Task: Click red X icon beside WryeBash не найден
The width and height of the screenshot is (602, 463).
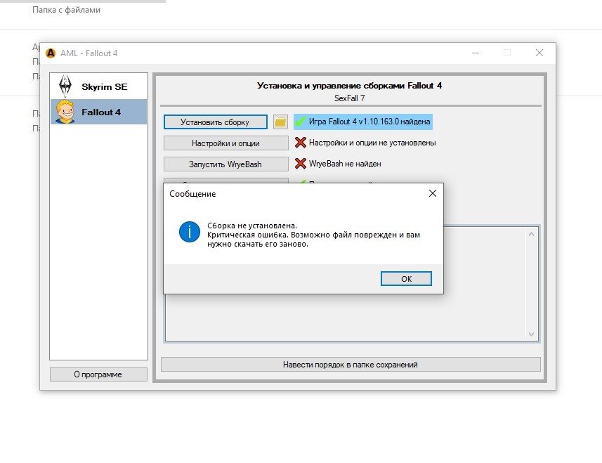Action: click(301, 164)
